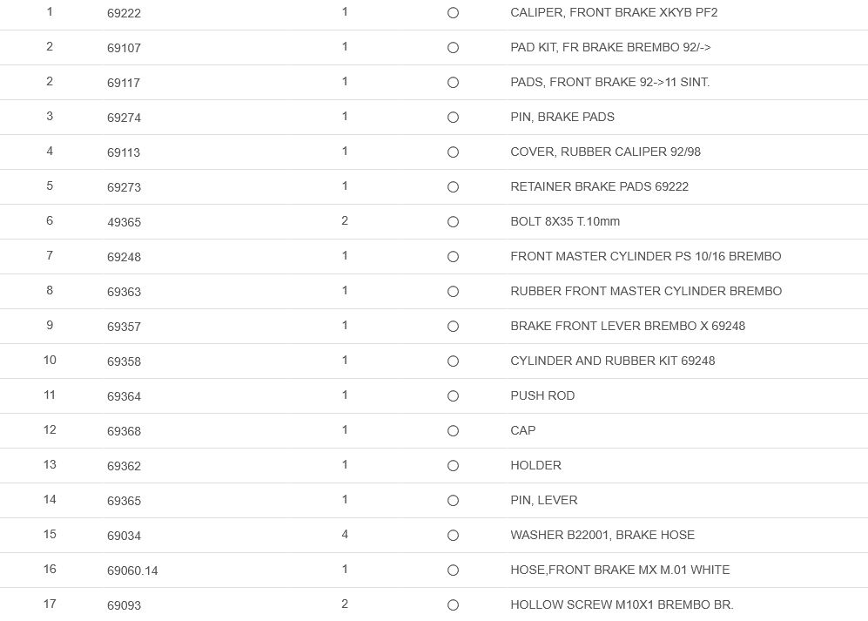Choose the radio circle for PIN, BRAKE PADS
The width and height of the screenshot is (868, 621).
coord(453,118)
